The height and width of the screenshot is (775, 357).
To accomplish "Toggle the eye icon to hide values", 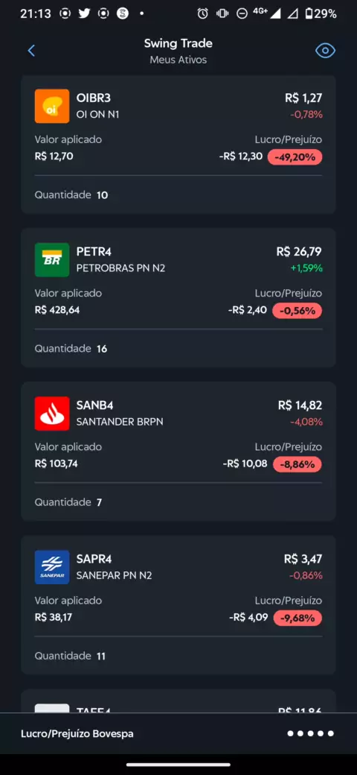I will 325,51.
